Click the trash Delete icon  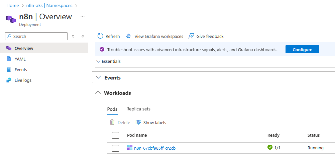coord(112,122)
